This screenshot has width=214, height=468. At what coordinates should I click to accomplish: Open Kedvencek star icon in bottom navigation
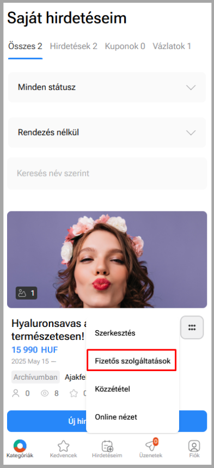pyautogui.click(x=63, y=446)
